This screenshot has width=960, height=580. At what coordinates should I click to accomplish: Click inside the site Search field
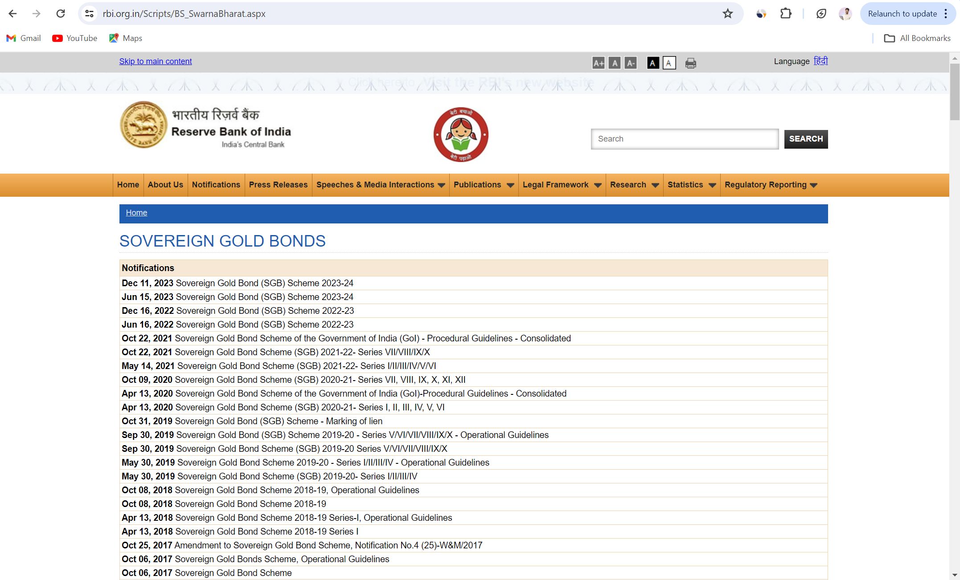click(685, 139)
